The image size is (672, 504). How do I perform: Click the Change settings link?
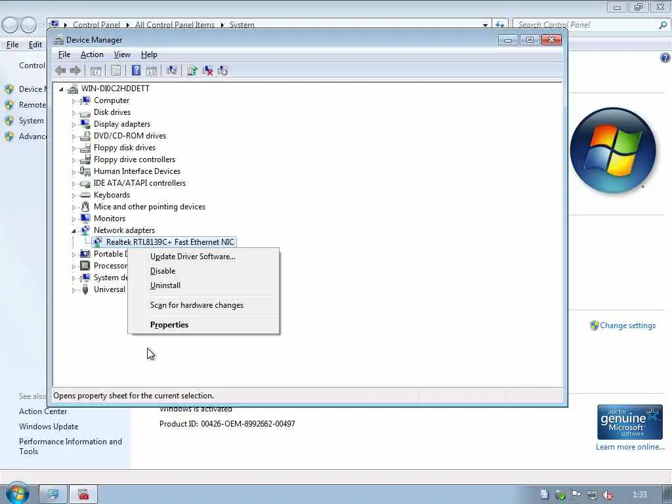coord(627,325)
